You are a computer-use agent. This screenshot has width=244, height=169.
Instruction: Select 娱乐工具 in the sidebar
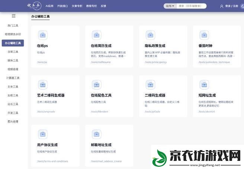coord(13,60)
